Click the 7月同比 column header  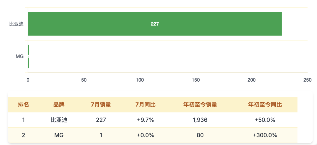[x=145, y=105]
